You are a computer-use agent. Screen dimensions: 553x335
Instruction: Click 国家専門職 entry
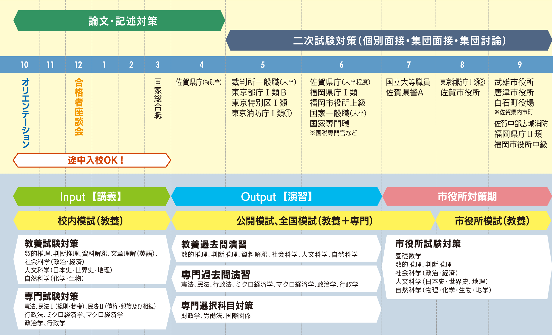click(330, 124)
